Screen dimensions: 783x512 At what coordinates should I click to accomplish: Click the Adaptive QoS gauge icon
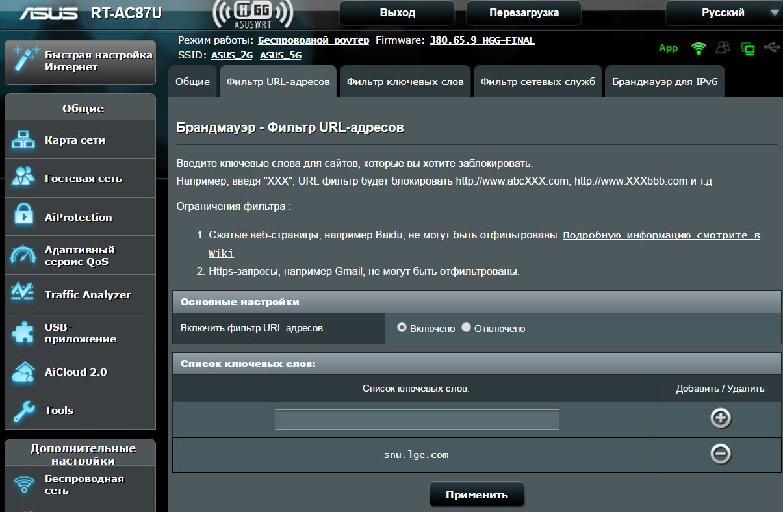point(24,256)
